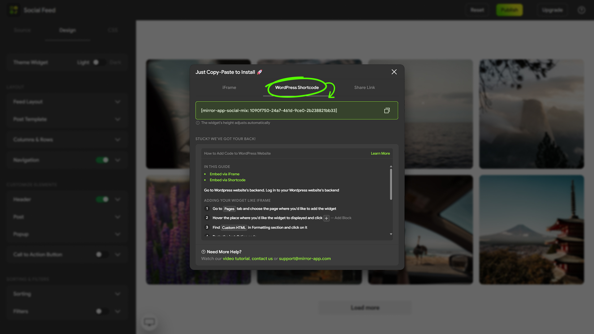Click the Social Feed app logo
This screenshot has width=594, height=334.
14,10
